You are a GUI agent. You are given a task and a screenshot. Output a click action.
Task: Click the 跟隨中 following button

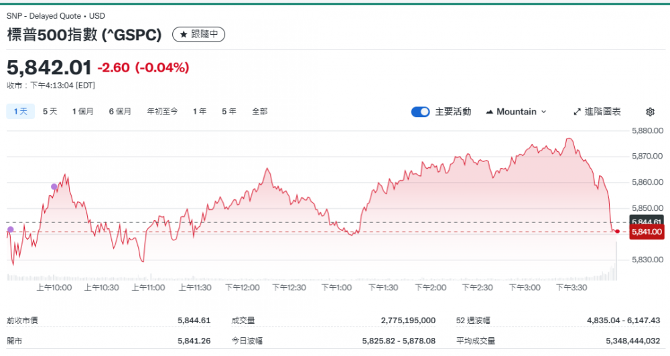click(x=198, y=34)
